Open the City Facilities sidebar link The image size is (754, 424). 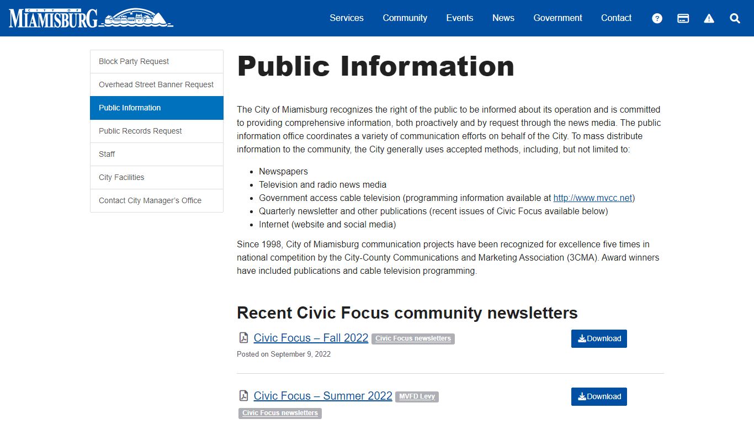[157, 177]
